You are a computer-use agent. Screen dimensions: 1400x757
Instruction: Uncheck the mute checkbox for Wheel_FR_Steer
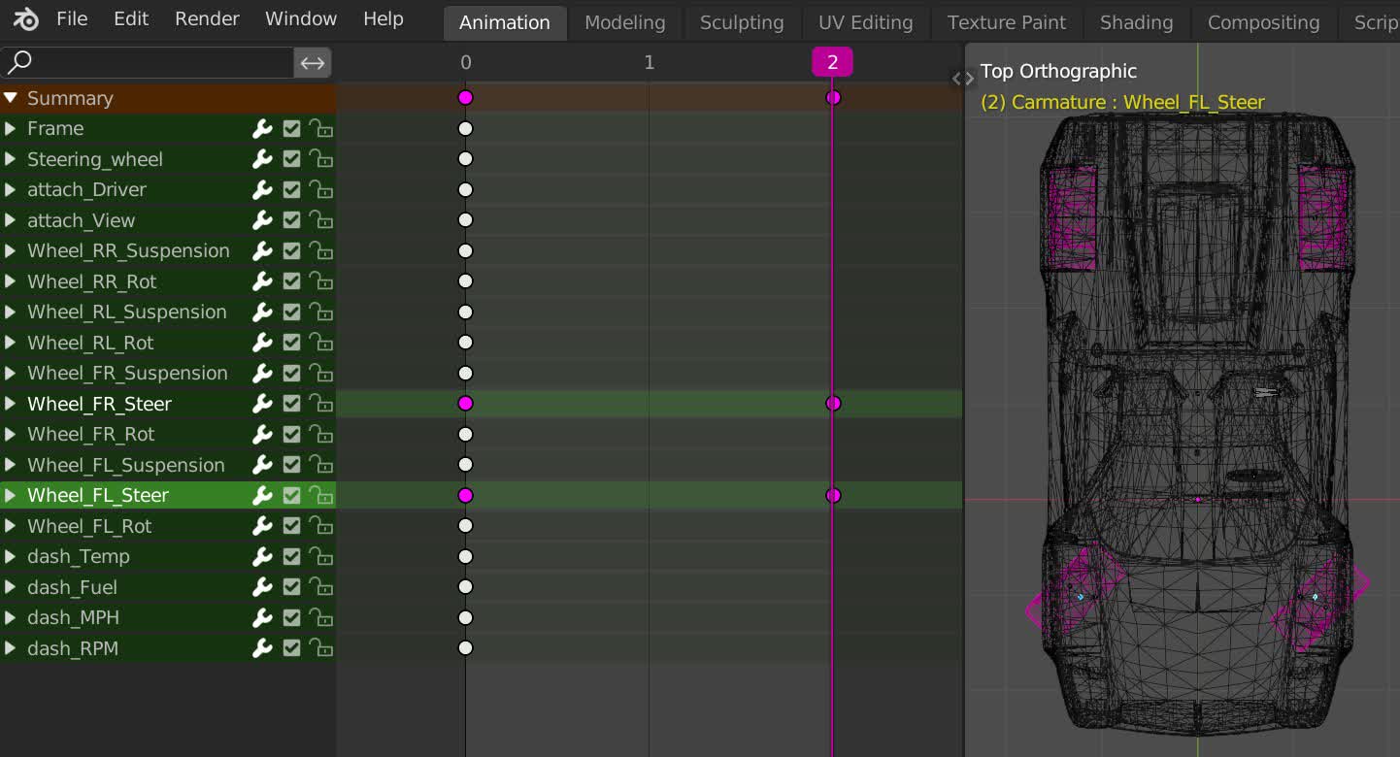click(x=291, y=404)
